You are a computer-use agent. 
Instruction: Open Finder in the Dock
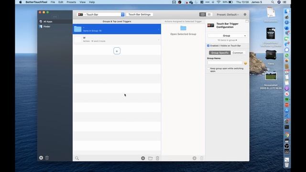pyautogui.click(x=287, y=11)
